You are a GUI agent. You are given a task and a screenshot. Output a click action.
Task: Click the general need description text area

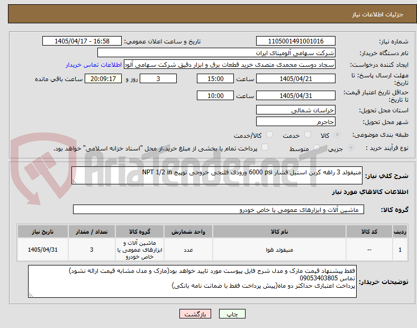(x=217, y=175)
